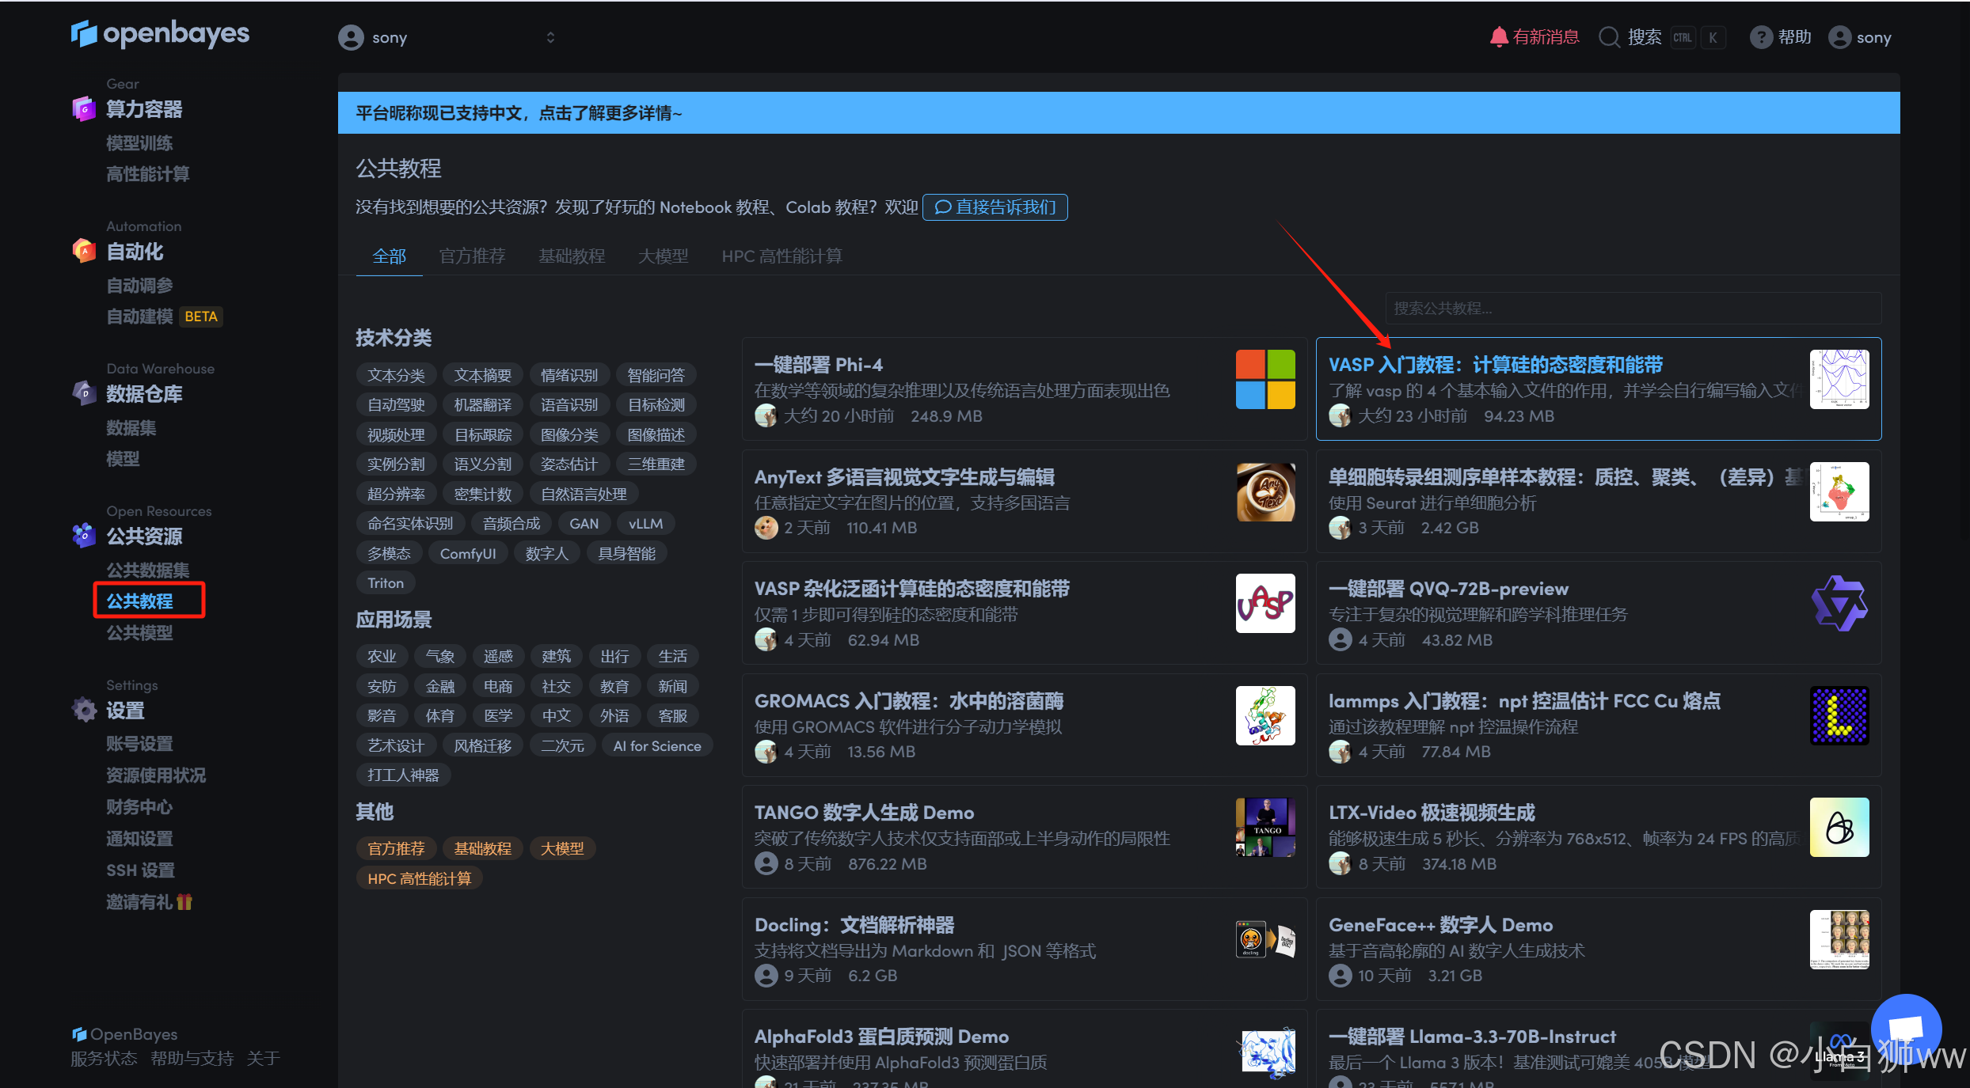The width and height of the screenshot is (1970, 1088).
Task: Click the Gear compute container icon
Action: [84, 109]
